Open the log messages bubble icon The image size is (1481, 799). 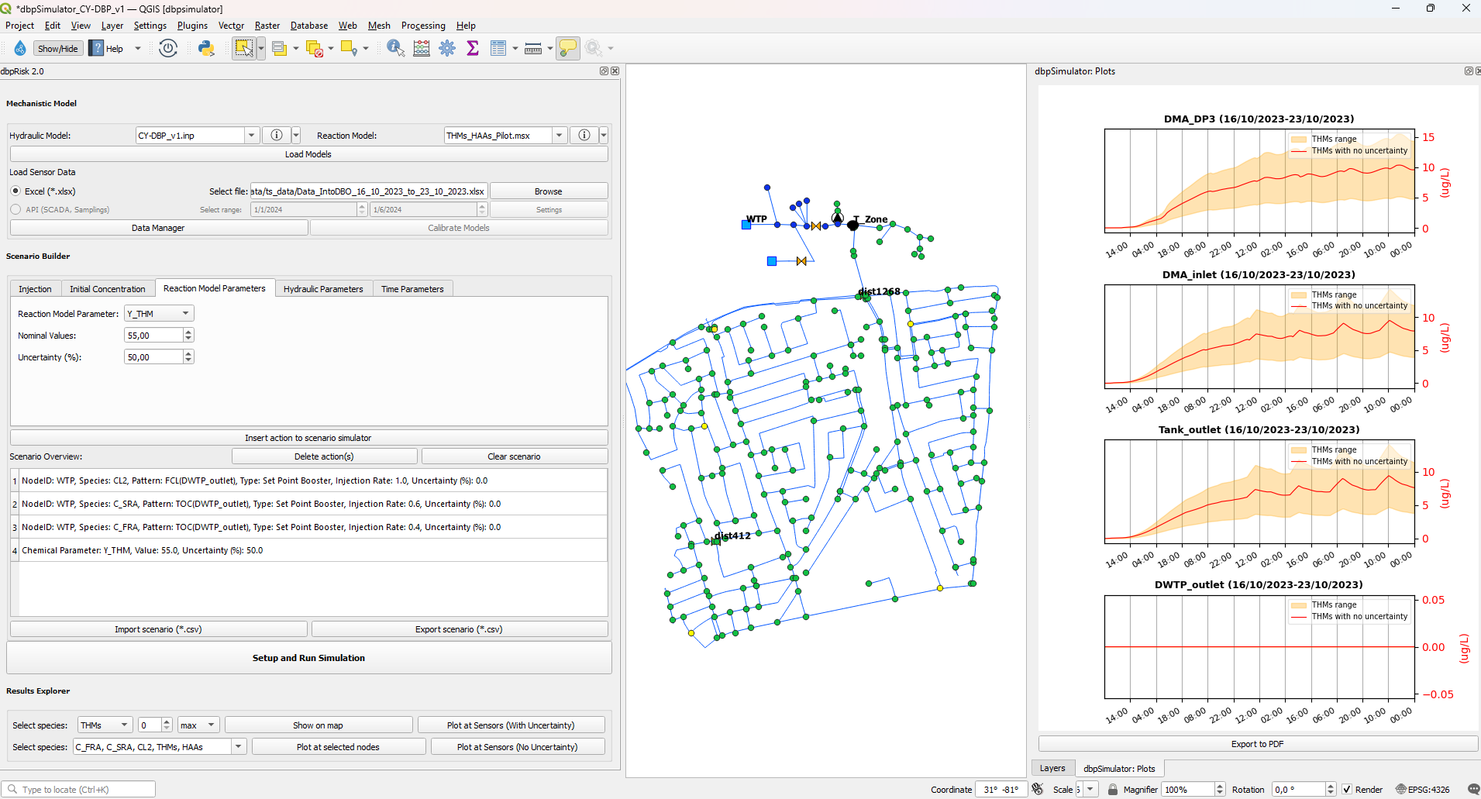pyautogui.click(x=1473, y=789)
